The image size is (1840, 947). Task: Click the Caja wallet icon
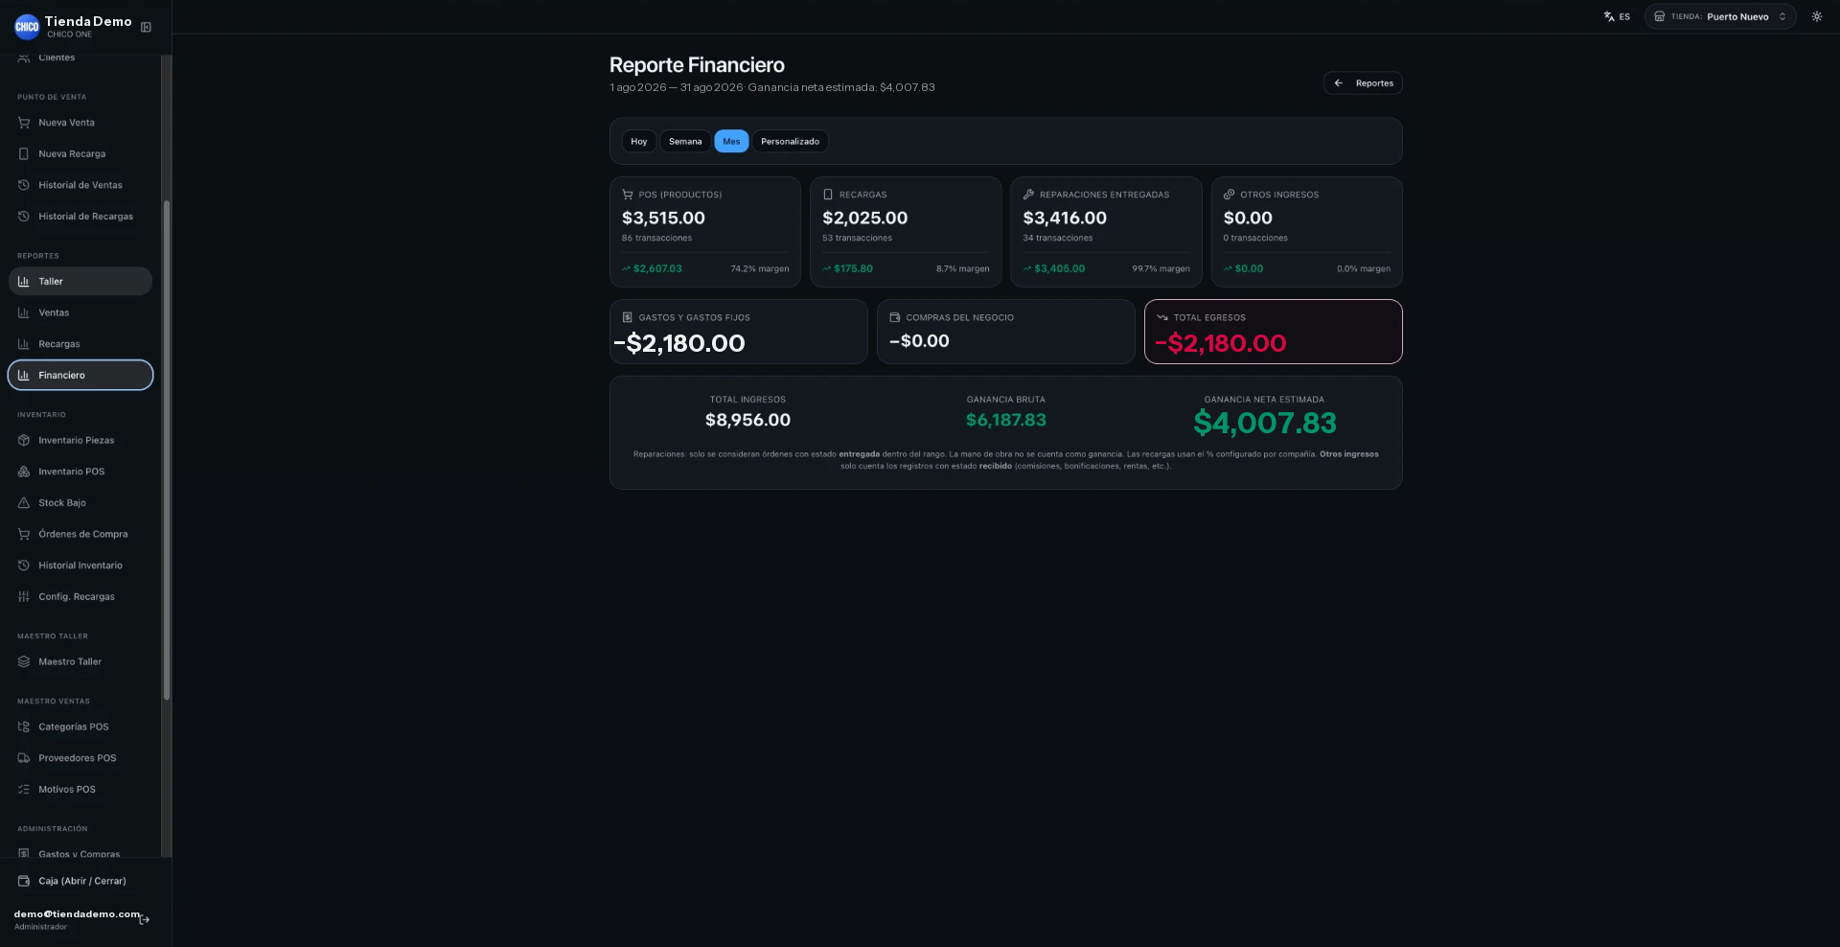point(24,881)
